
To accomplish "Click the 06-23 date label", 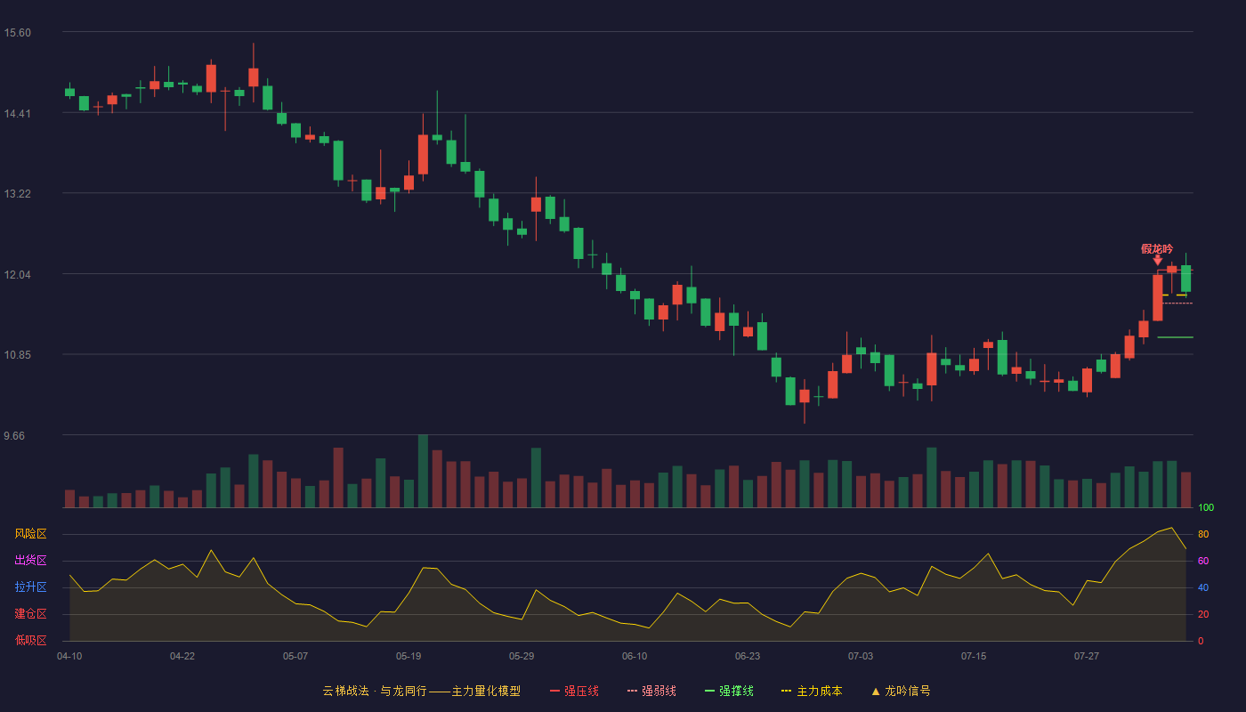I will click(748, 656).
